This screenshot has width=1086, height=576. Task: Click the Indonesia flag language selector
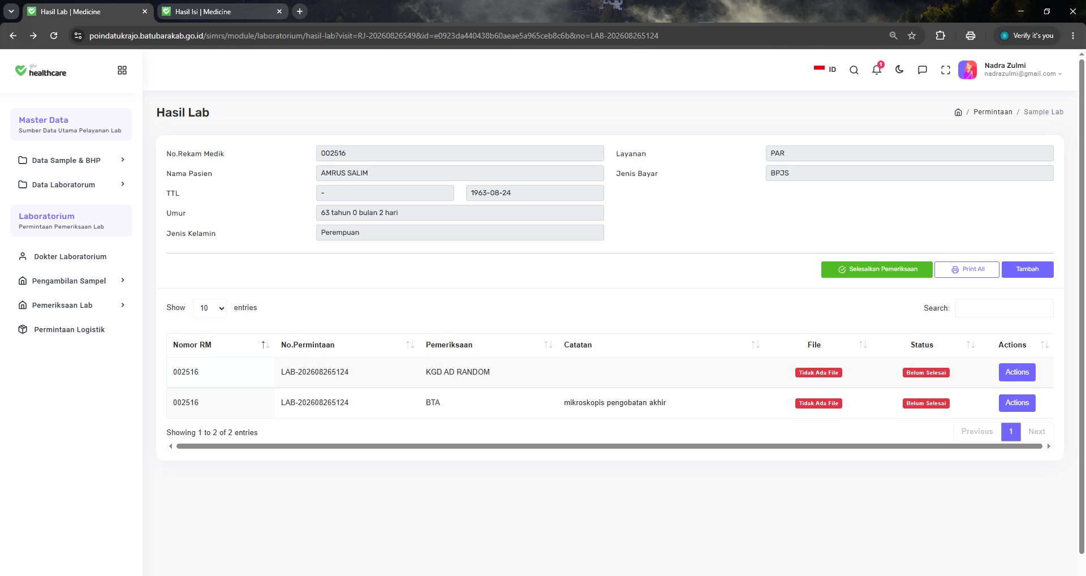point(825,69)
